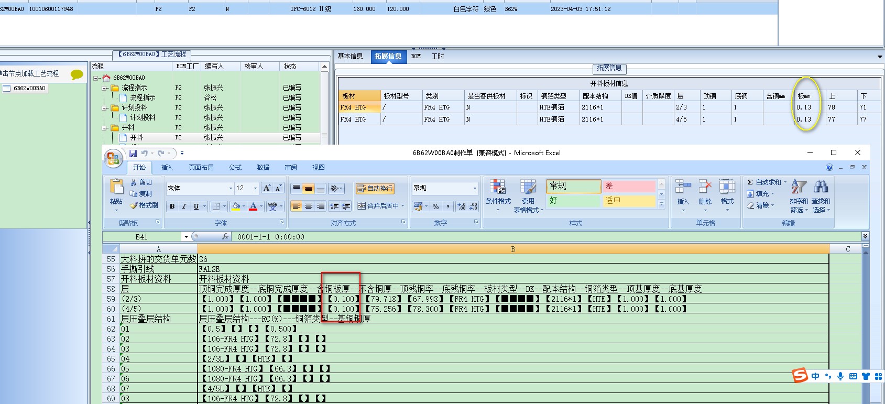This screenshot has height=404, width=885.
Task: Collapse the 计划投料 tree folder
Action: click(105, 108)
